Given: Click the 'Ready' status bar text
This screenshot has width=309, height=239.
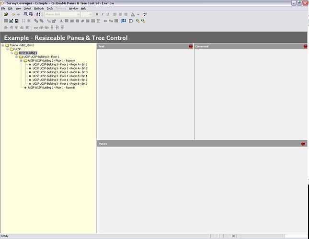Looking at the screenshot, I should pyautogui.click(x=4, y=236).
